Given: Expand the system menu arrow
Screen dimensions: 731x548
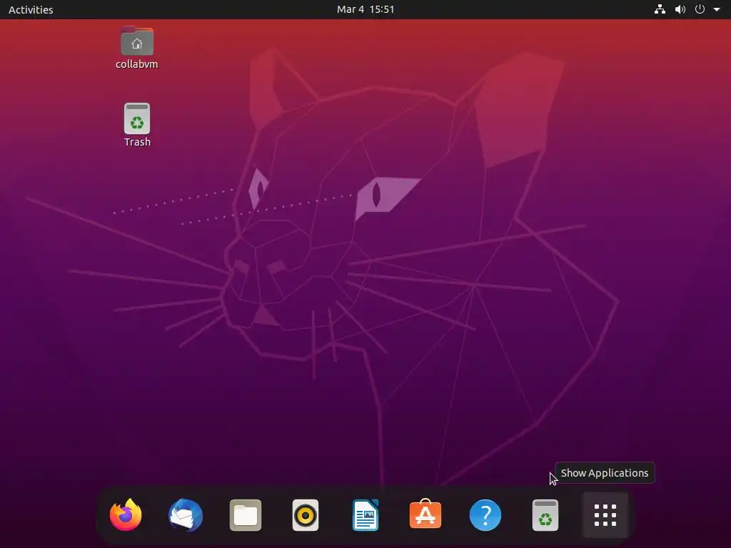Looking at the screenshot, I should [x=717, y=9].
